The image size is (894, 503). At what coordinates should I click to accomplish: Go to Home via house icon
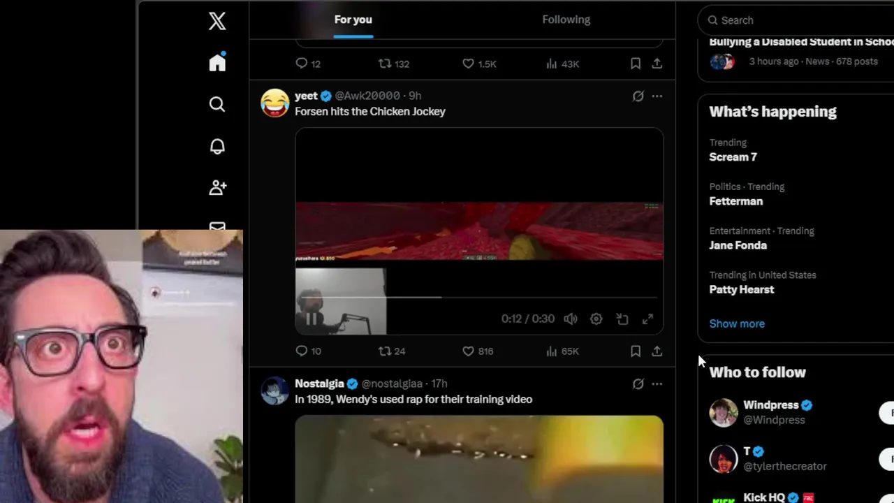[x=217, y=62]
